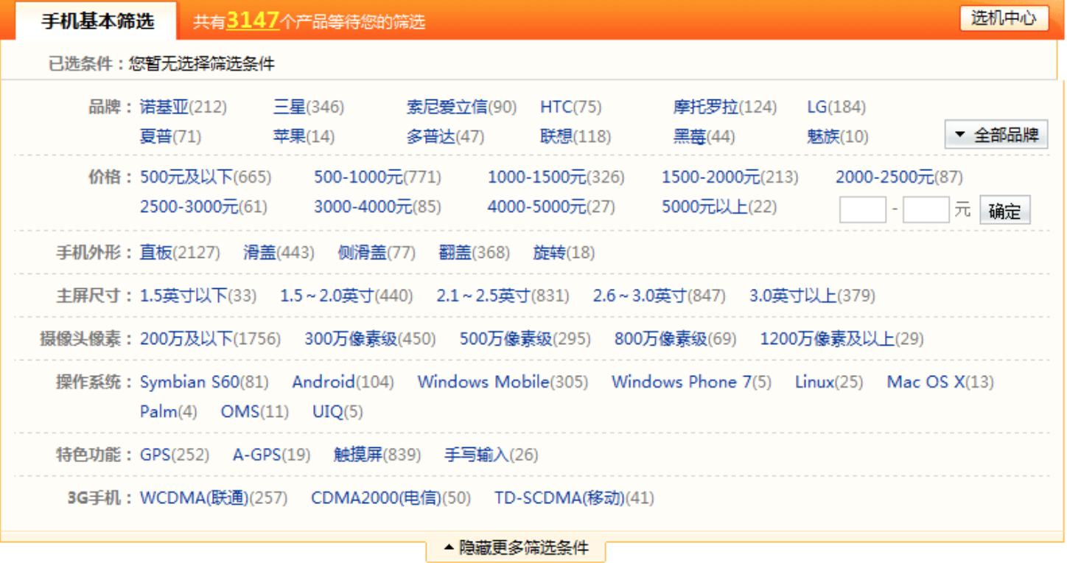Collapse filters via 隐藏更多筛选条件
Screen dimensions: 1067x563
516,548
